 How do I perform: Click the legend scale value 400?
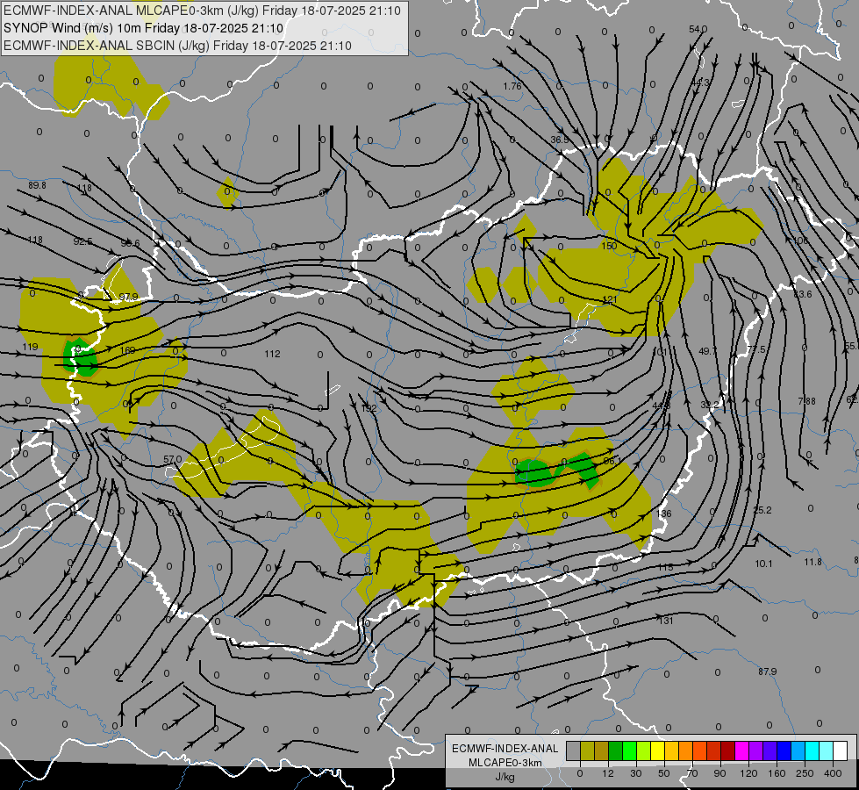(x=833, y=773)
